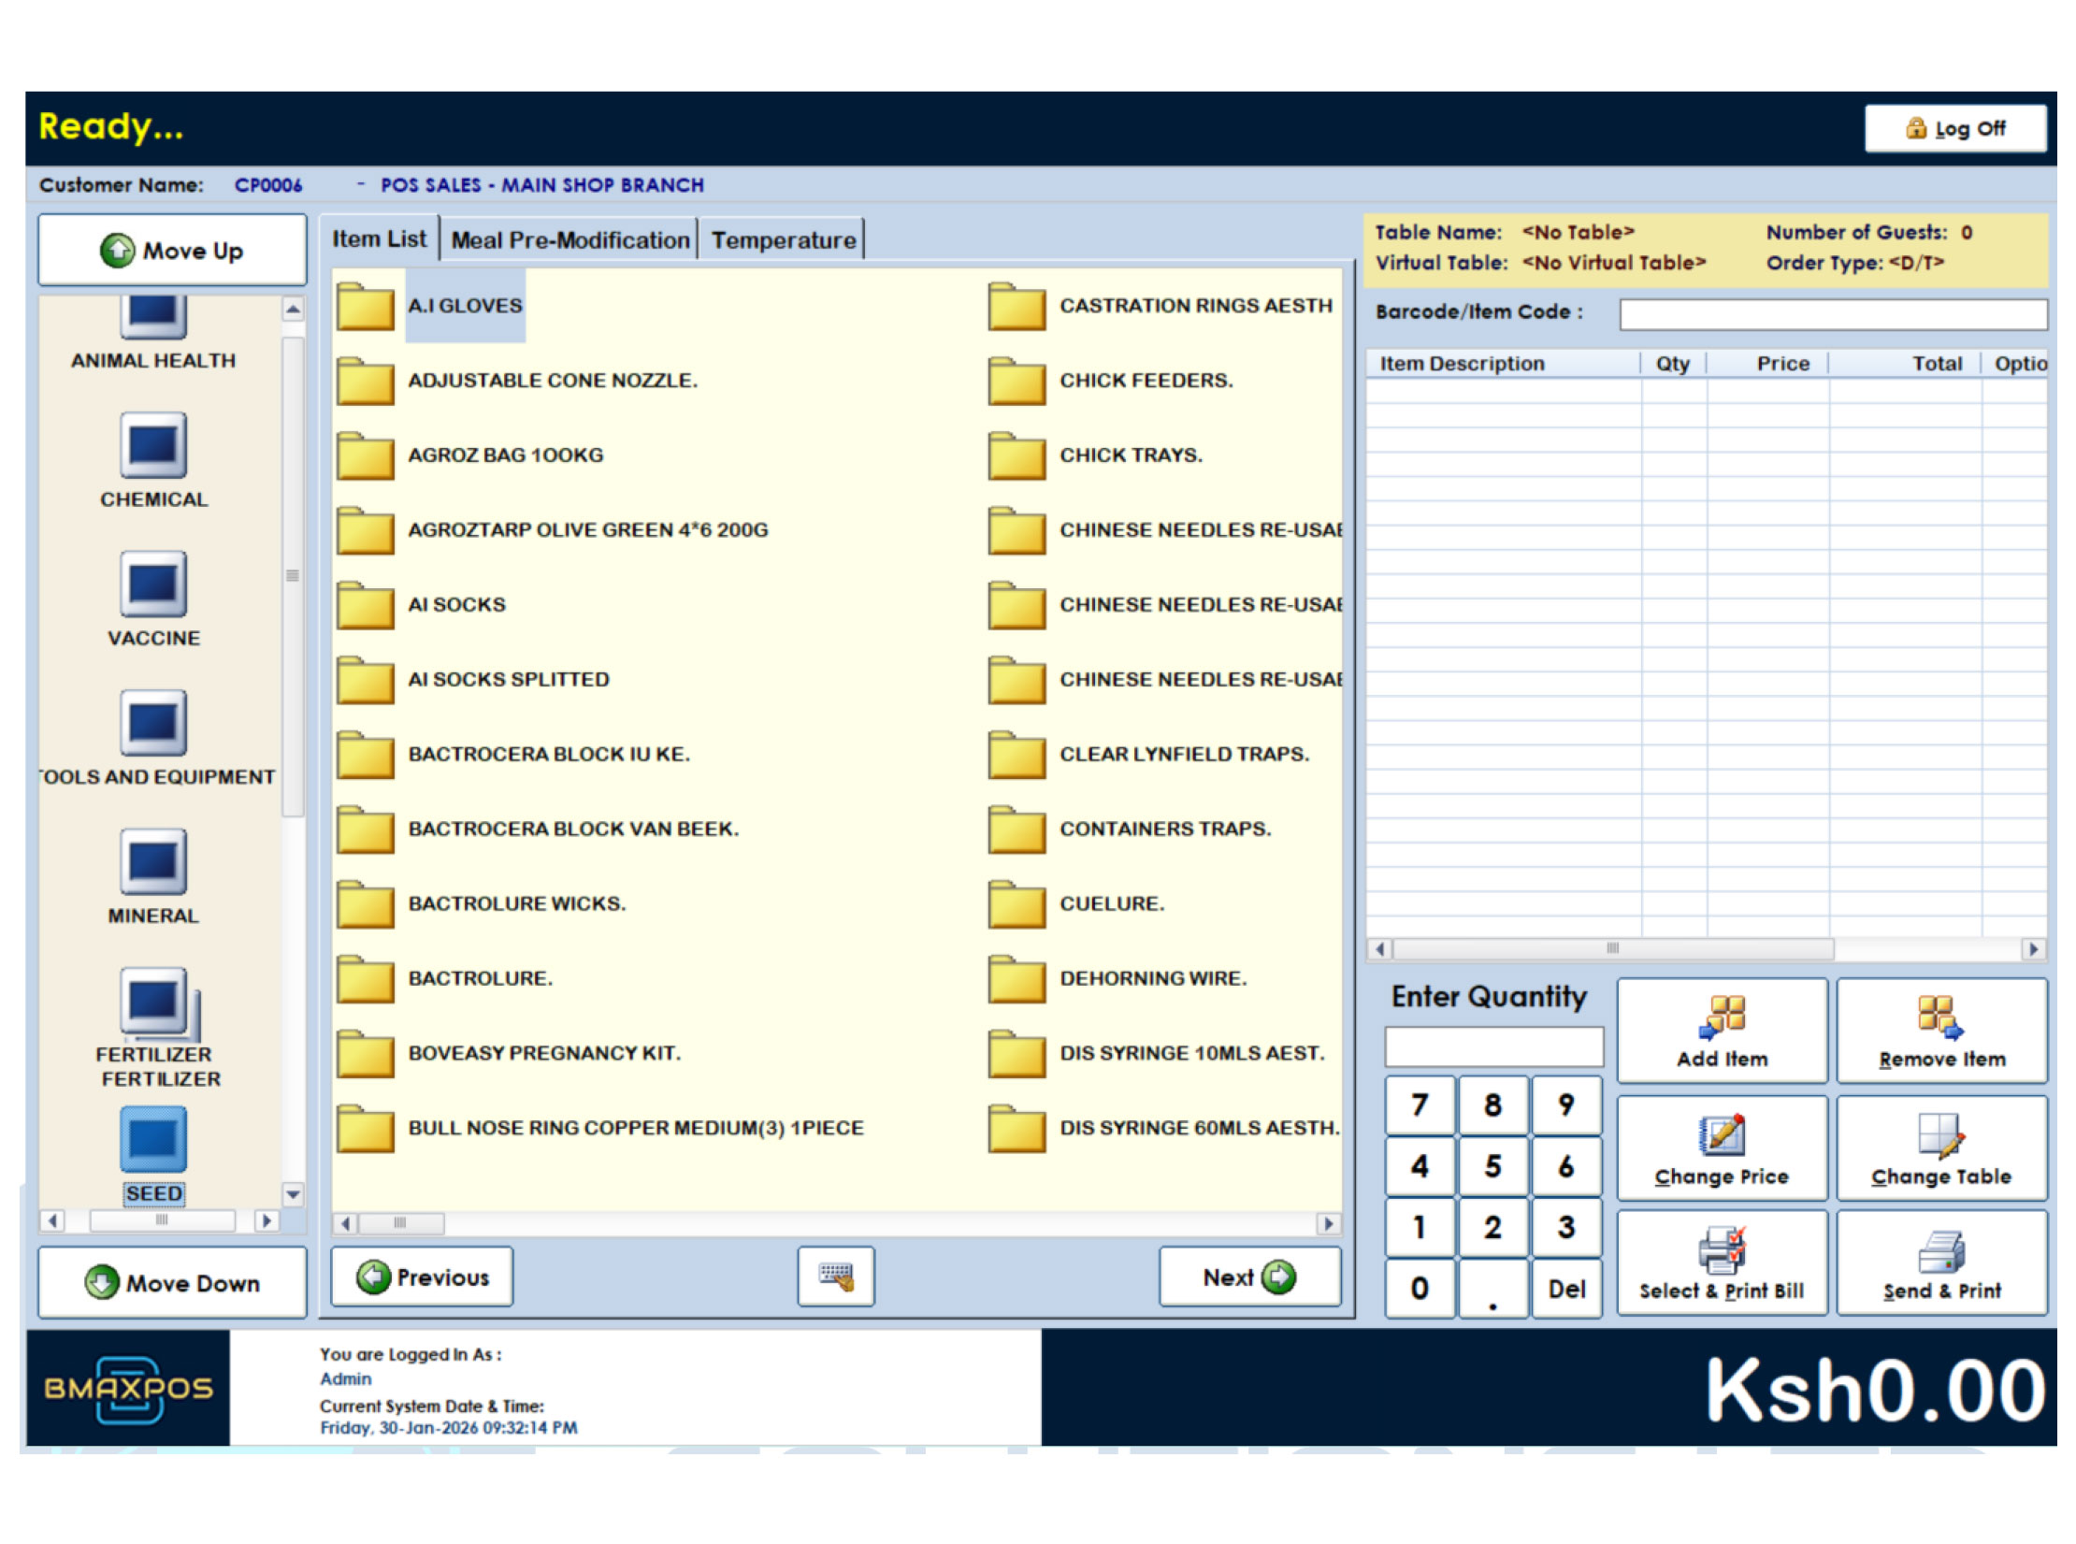
Task: Click the Log Off button
Action: 1954,128
